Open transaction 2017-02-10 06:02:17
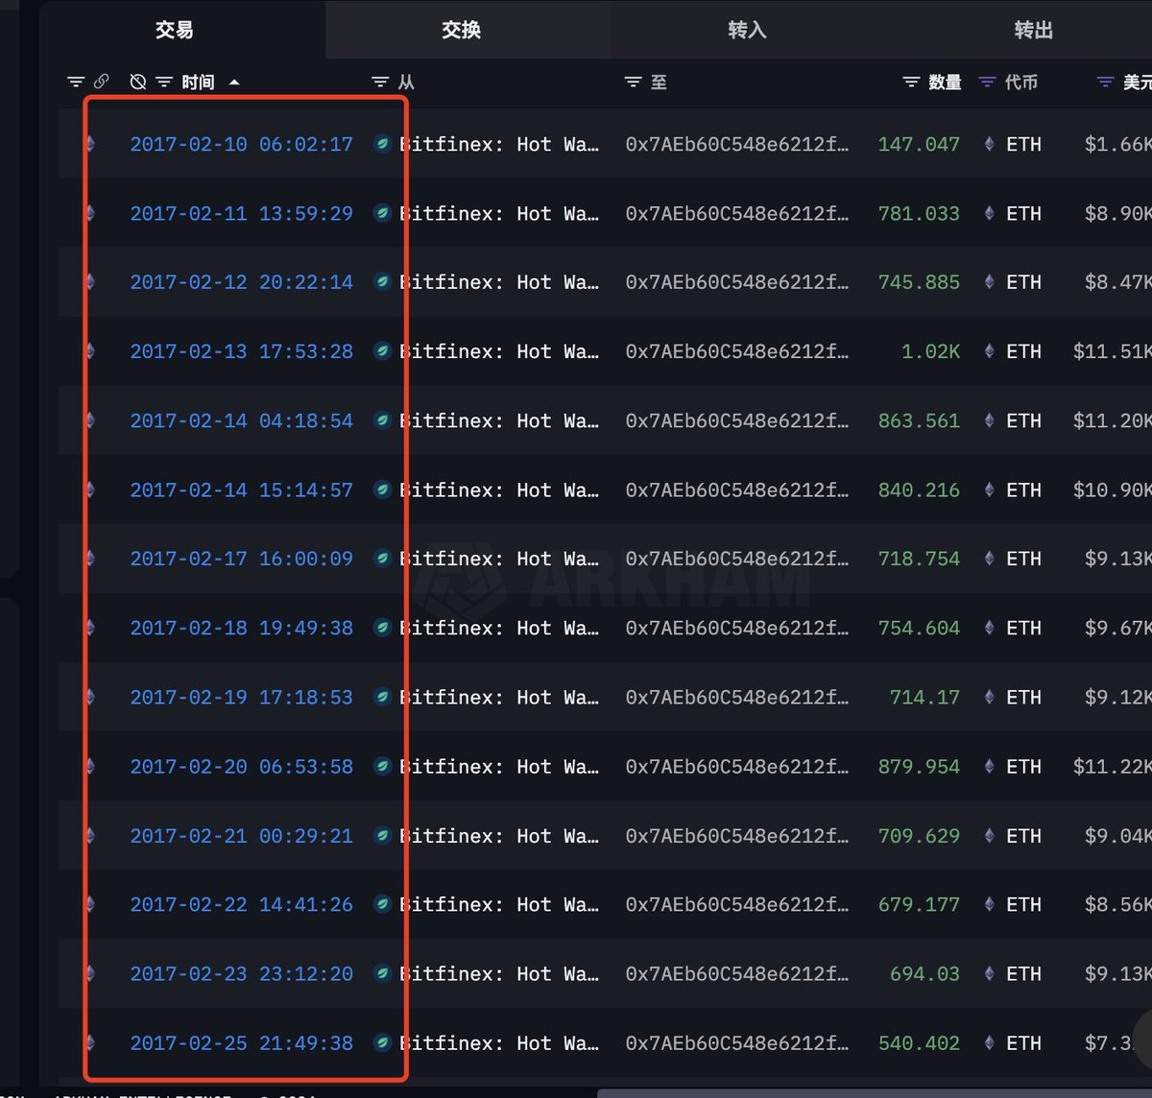Image resolution: width=1152 pixels, height=1098 pixels. [x=241, y=144]
